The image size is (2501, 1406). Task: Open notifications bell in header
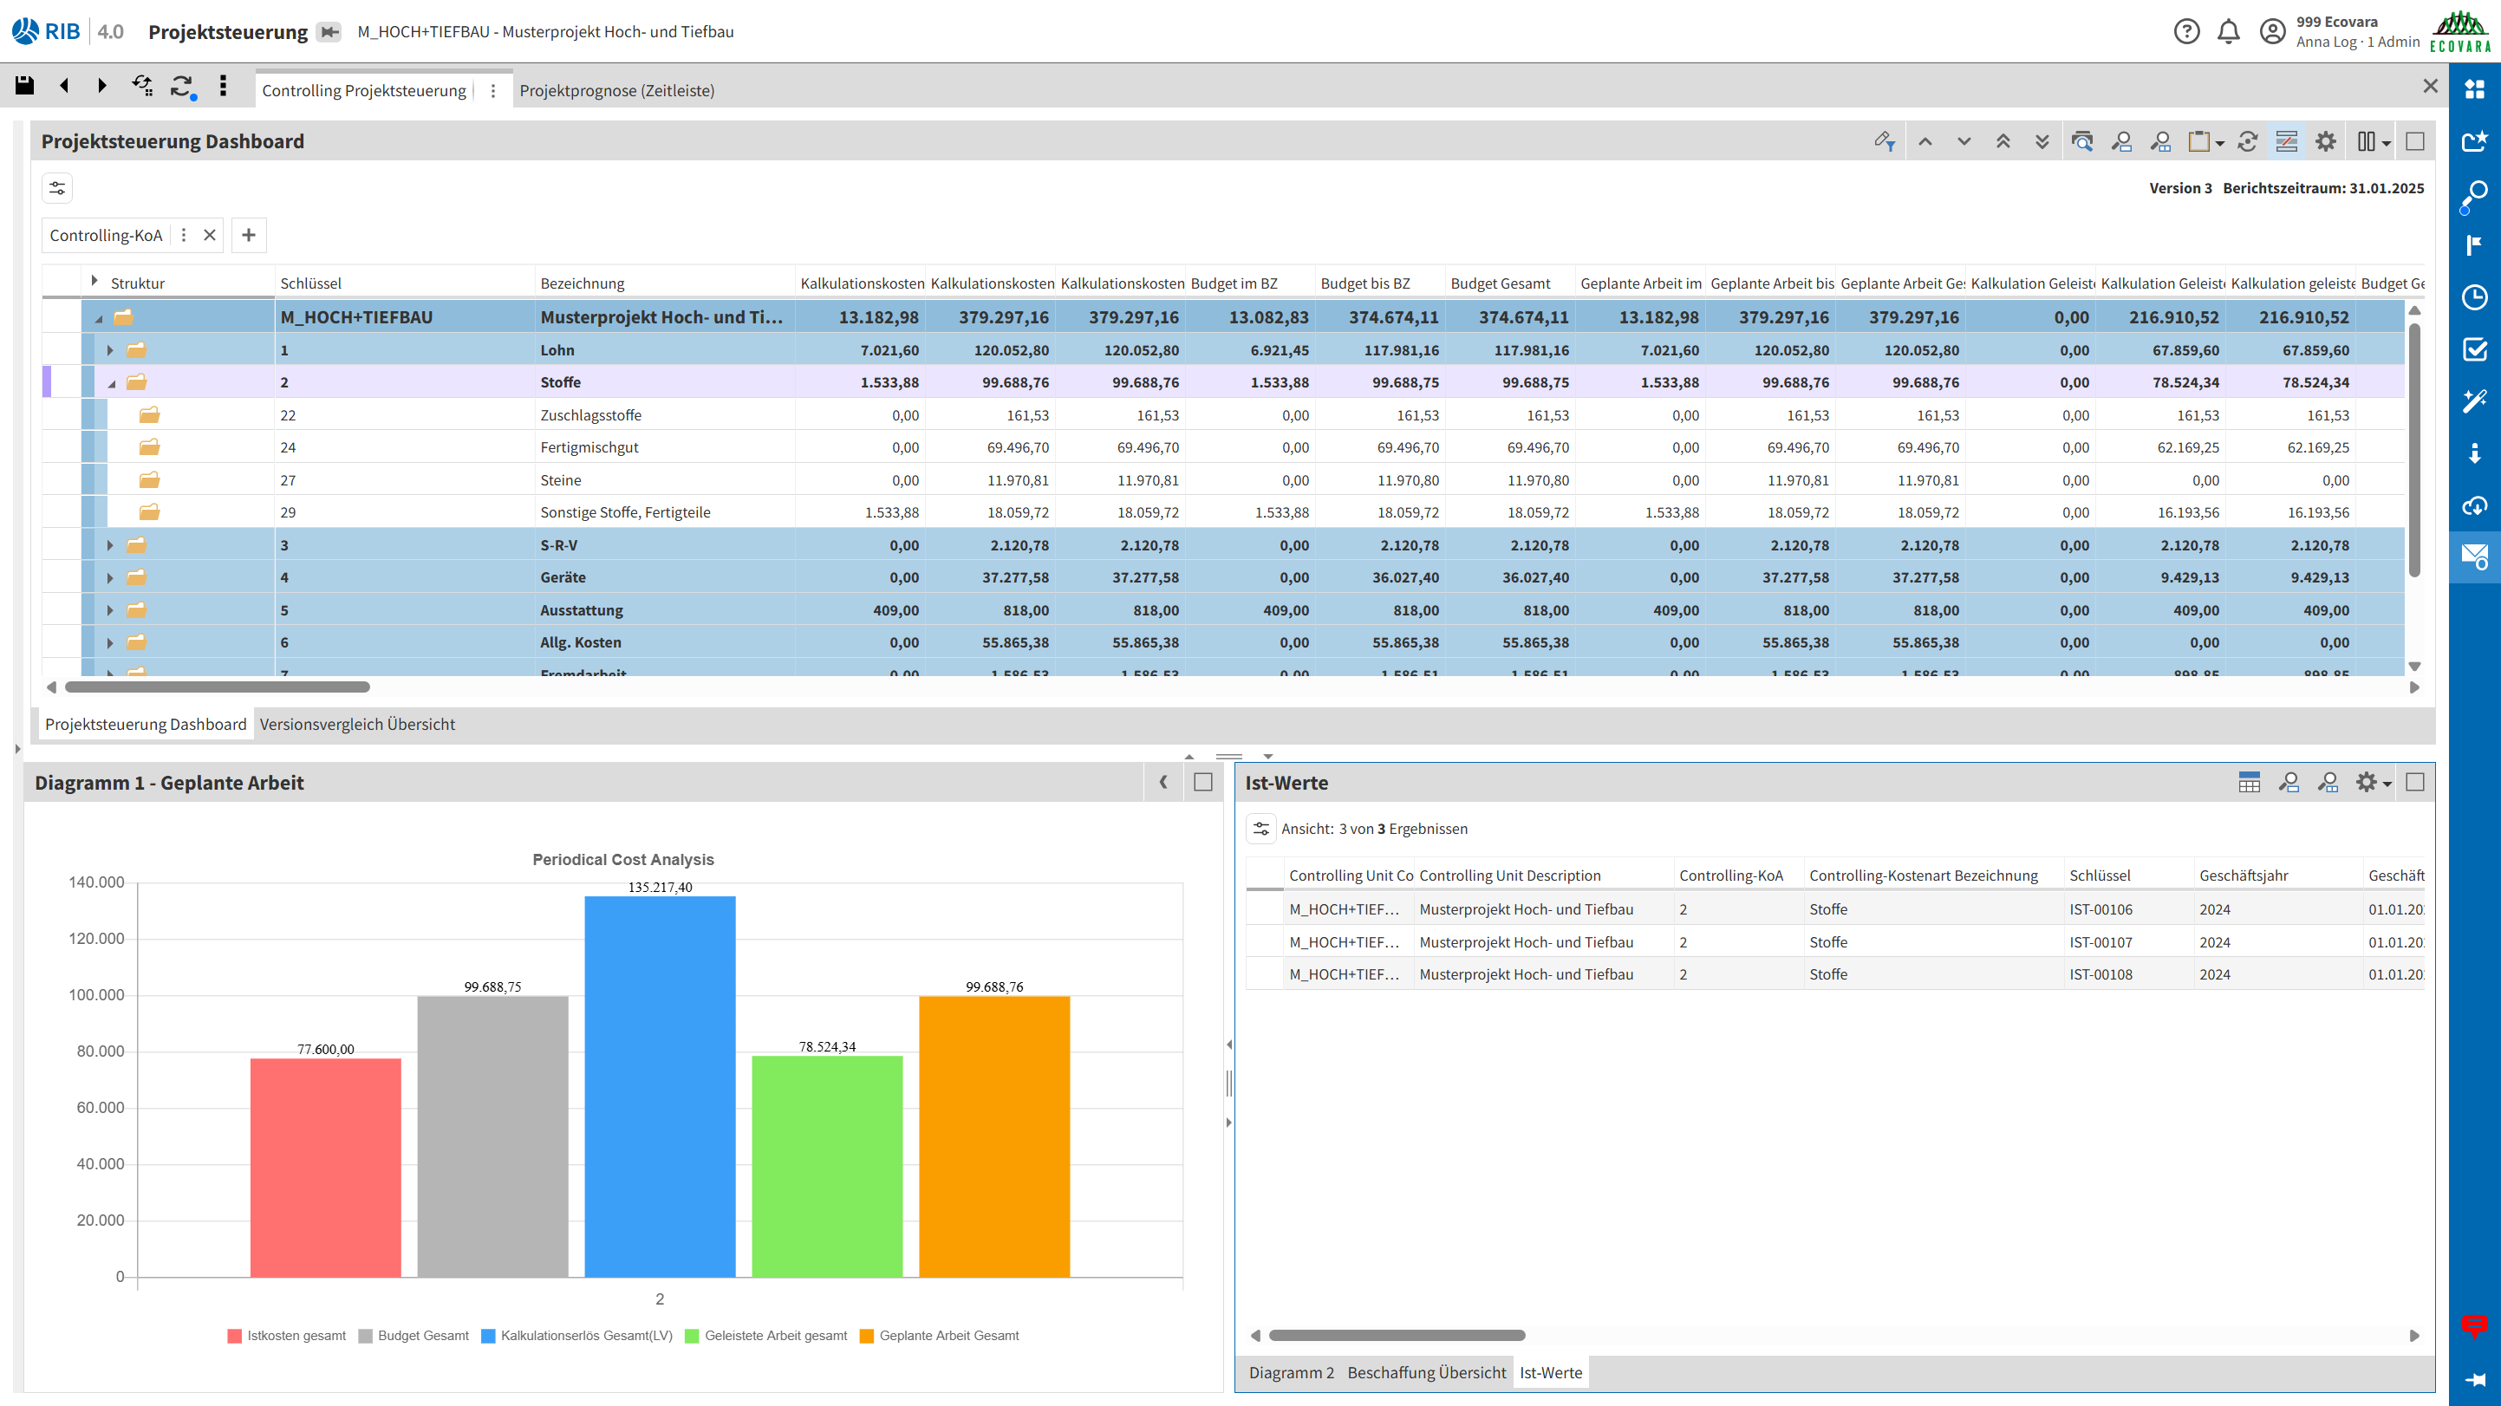2228,32
